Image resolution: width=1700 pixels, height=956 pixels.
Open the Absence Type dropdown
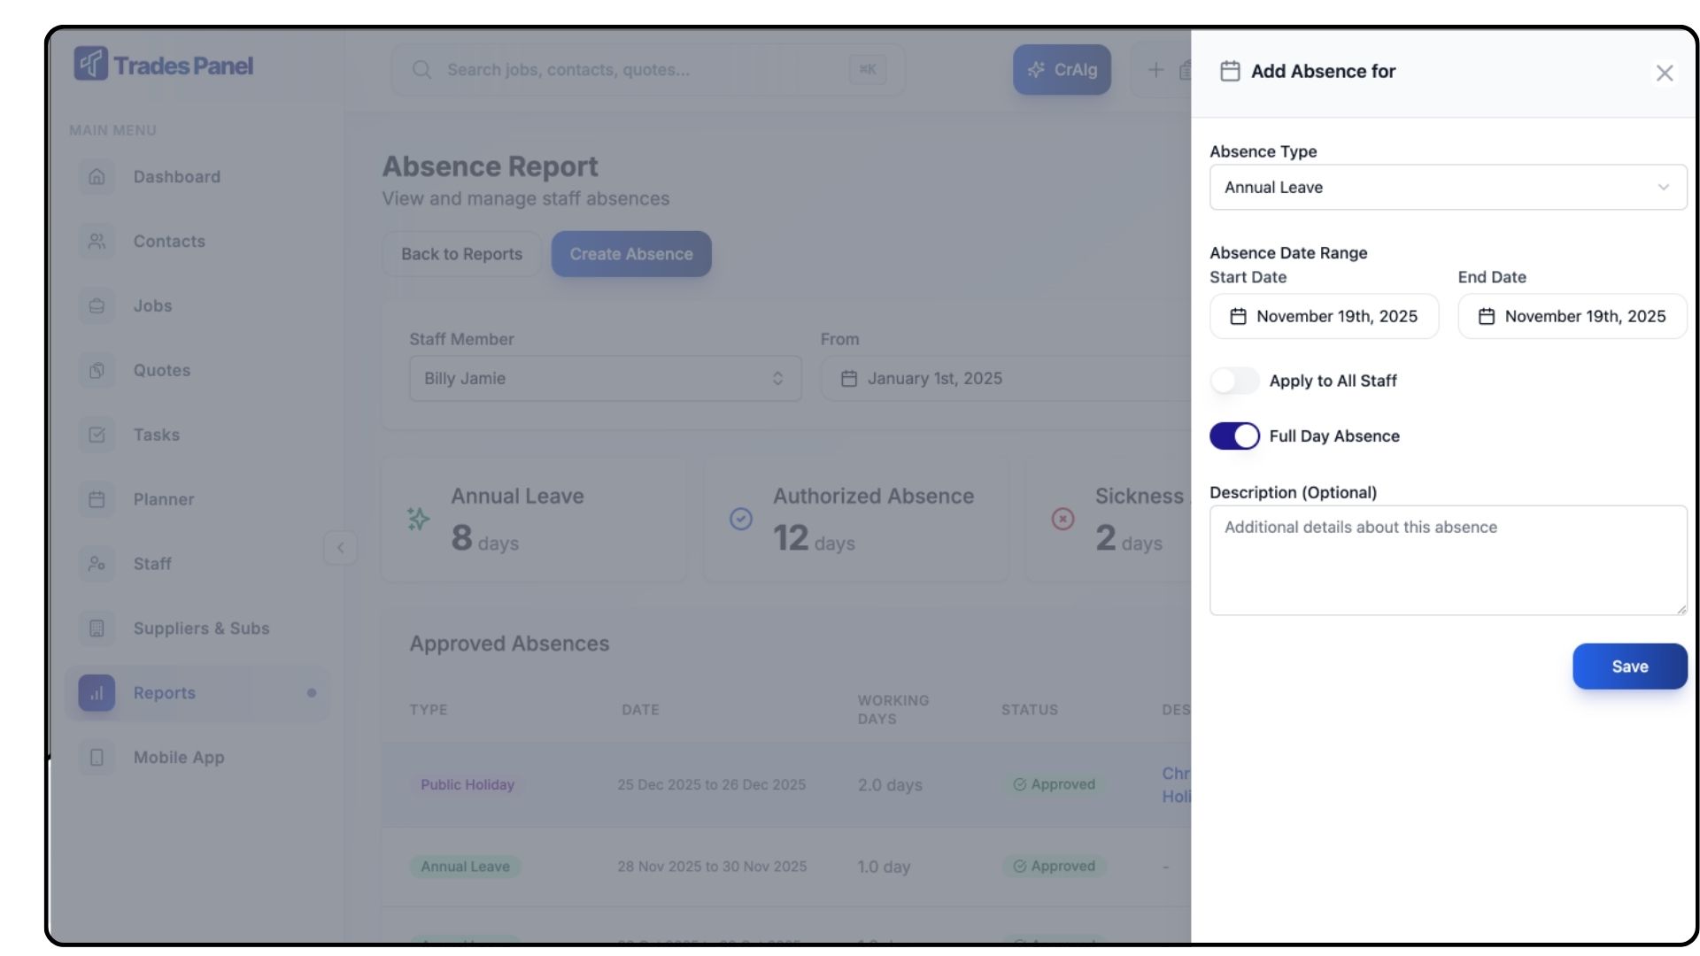click(1448, 188)
